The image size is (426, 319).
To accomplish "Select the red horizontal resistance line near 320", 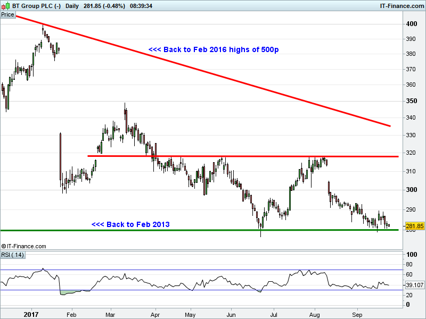I will [x=243, y=156].
